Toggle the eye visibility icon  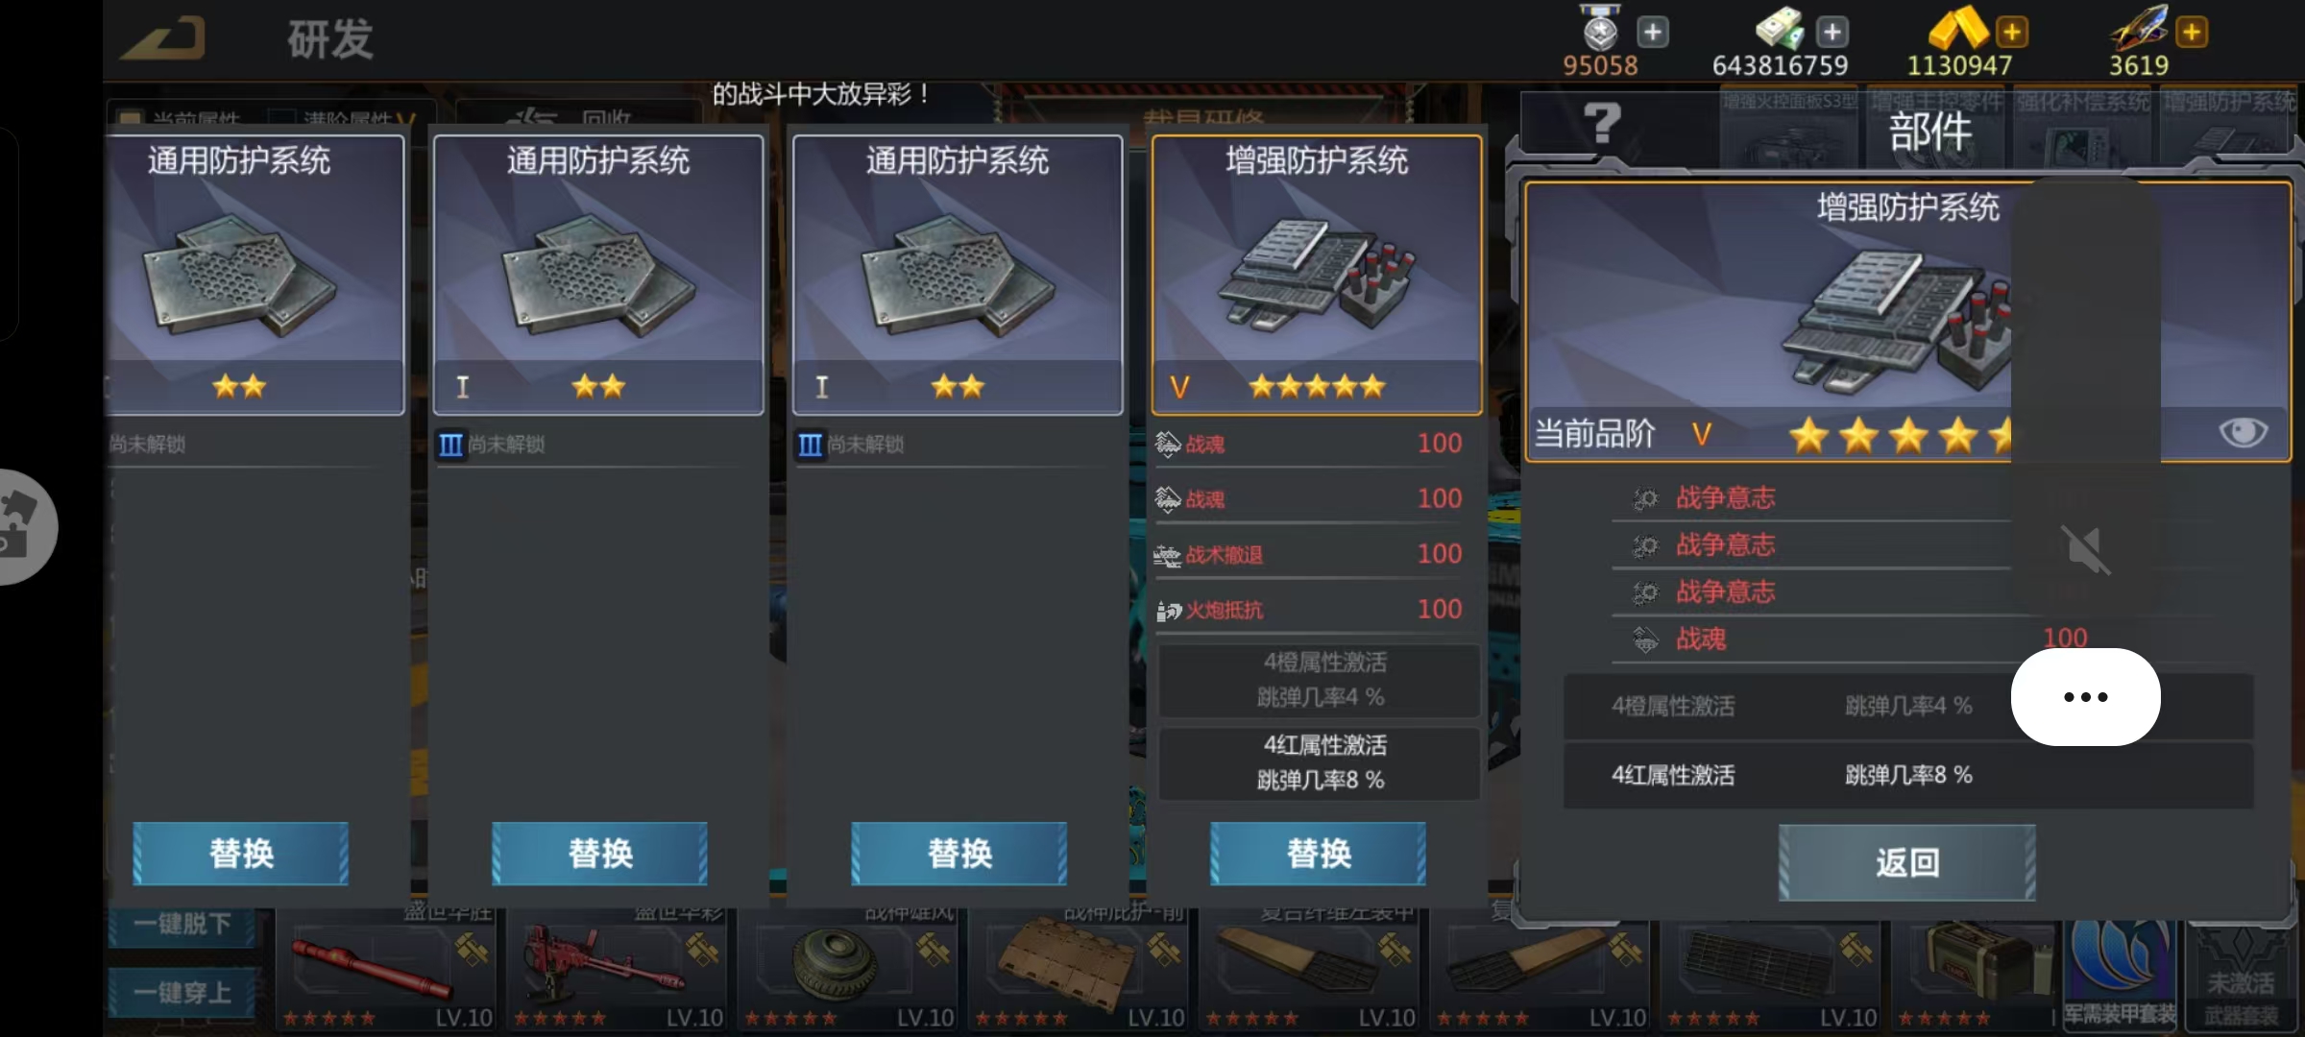pyautogui.click(x=2244, y=432)
